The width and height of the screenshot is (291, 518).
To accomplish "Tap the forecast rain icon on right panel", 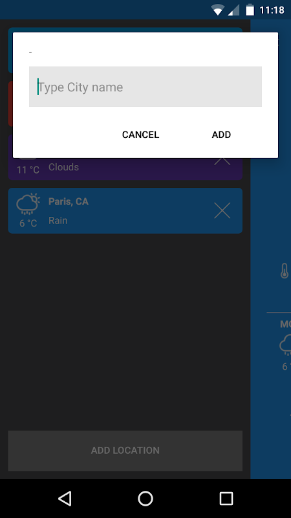I will pos(285,345).
